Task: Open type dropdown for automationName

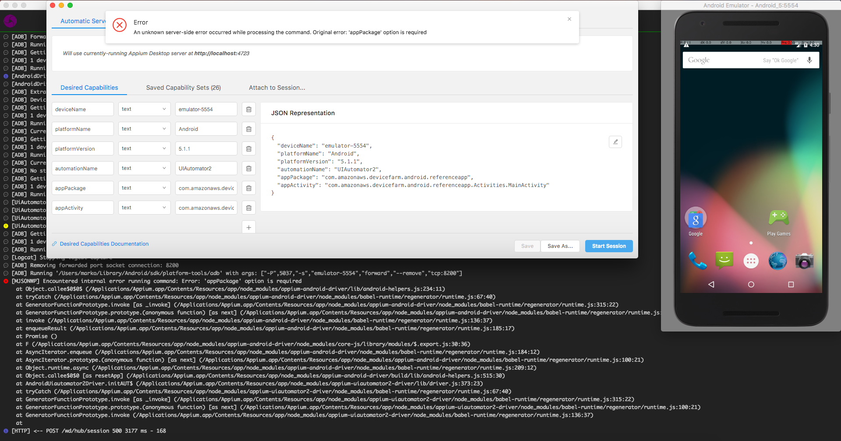Action: point(144,168)
